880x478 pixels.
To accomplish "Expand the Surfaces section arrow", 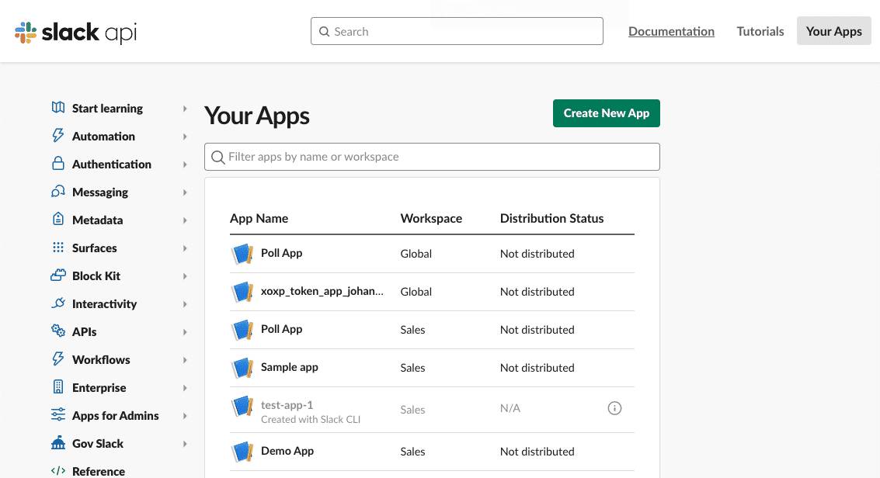I will click(185, 248).
